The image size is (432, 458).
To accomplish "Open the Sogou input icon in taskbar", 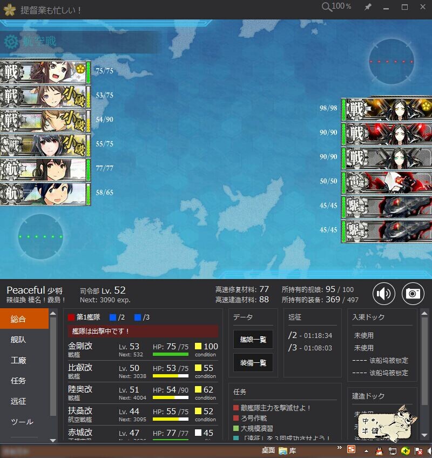I will click(351, 449).
